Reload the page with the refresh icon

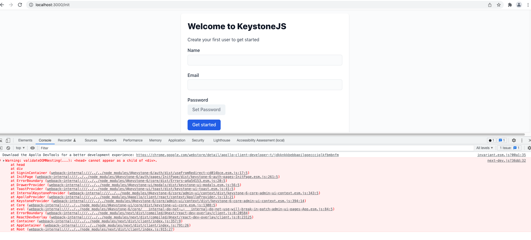click(20, 5)
